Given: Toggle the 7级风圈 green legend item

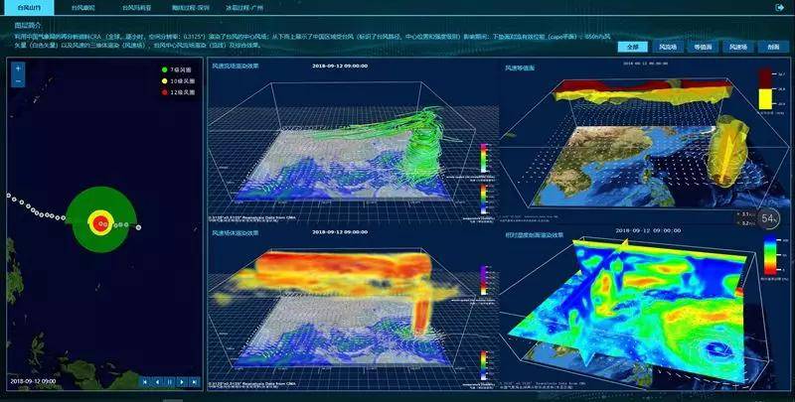Looking at the screenshot, I should click(175, 69).
